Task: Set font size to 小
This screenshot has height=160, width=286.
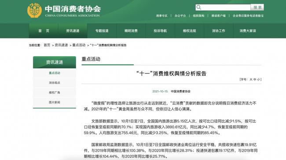Action: (x=259, y=79)
